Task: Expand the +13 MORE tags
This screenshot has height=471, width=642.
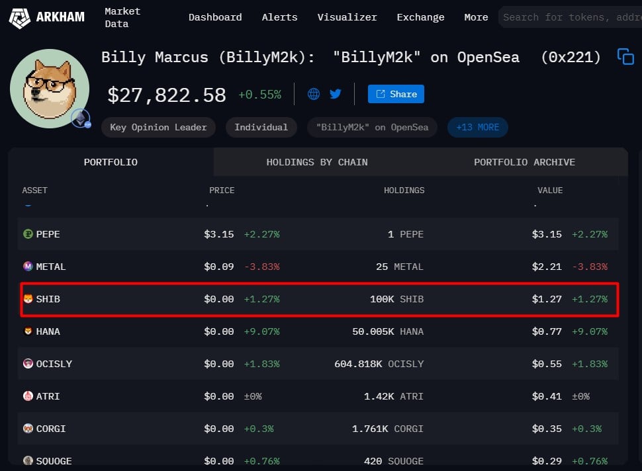Action: [x=477, y=127]
